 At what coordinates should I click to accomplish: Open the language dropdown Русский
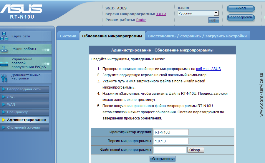[x=198, y=13]
